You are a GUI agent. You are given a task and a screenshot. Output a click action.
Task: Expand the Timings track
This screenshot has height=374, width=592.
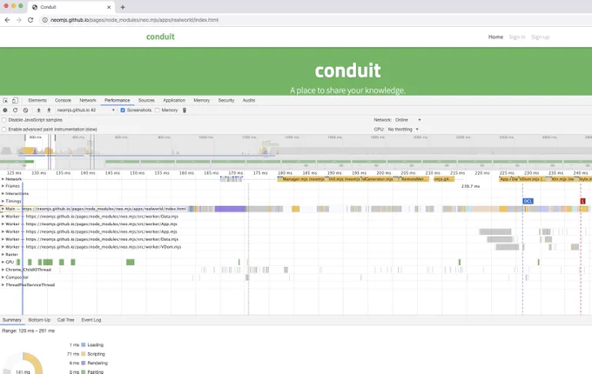3,201
